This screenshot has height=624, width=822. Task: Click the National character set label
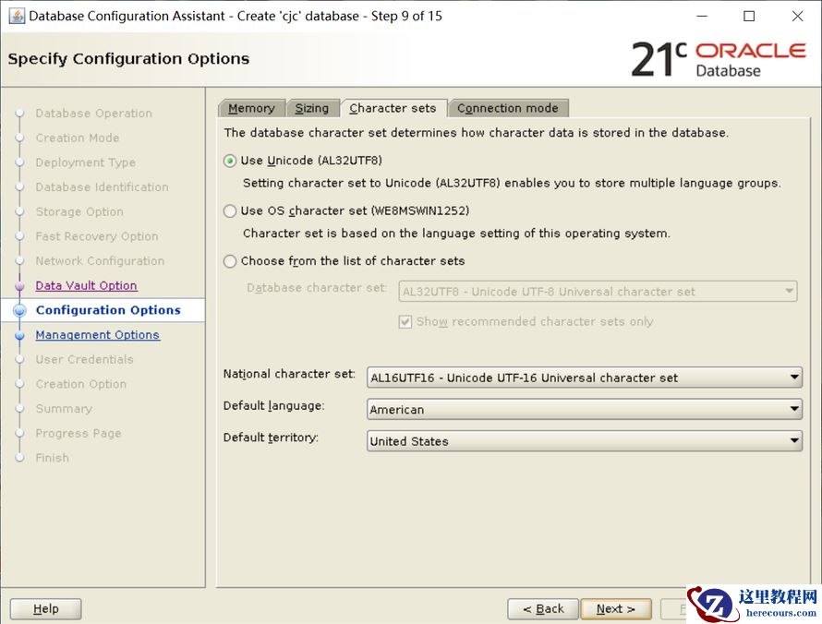[289, 374]
